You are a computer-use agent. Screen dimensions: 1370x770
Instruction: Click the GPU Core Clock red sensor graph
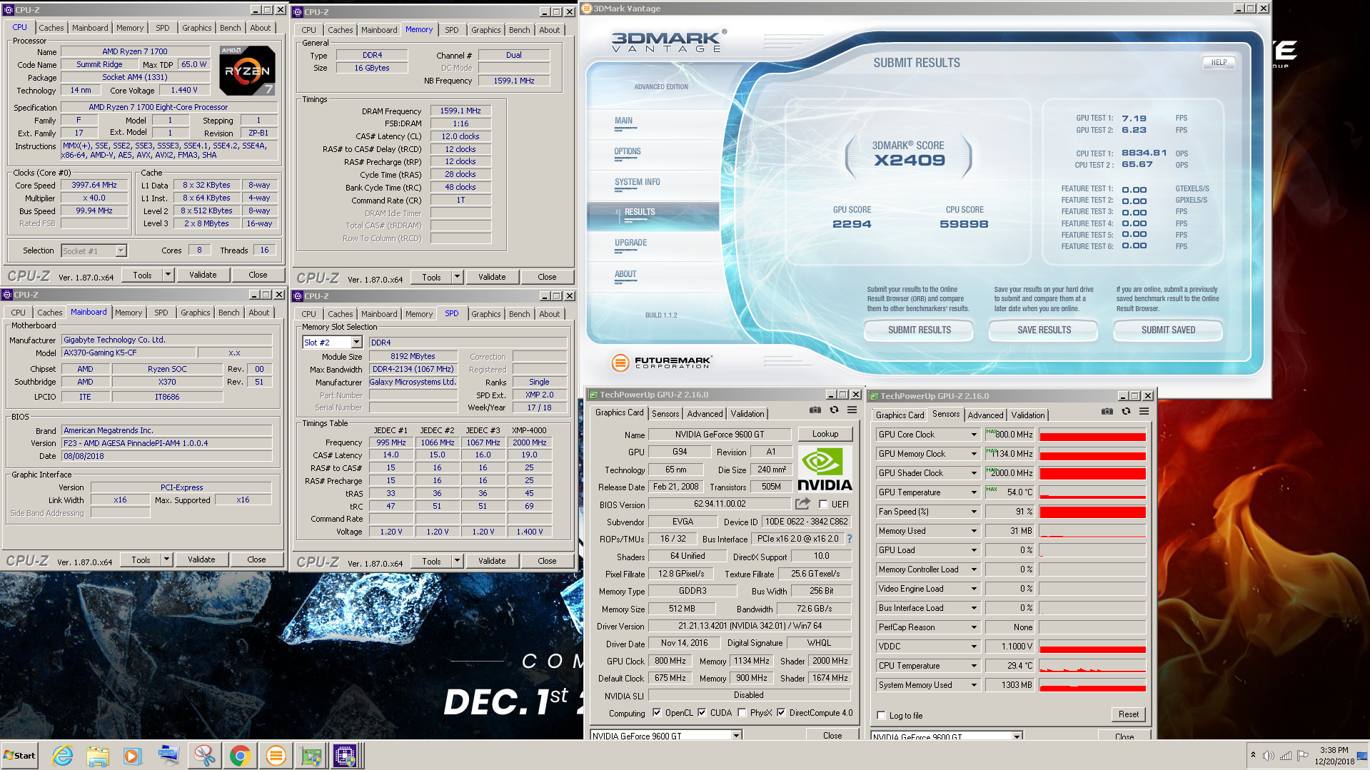pyautogui.click(x=1092, y=435)
